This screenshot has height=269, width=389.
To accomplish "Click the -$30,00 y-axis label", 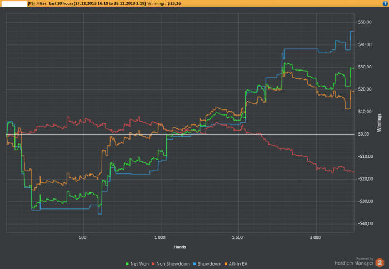I will pyautogui.click(x=366, y=201).
